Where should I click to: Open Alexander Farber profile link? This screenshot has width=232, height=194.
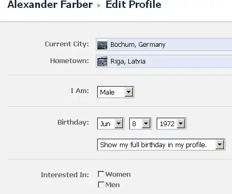(x=50, y=4)
